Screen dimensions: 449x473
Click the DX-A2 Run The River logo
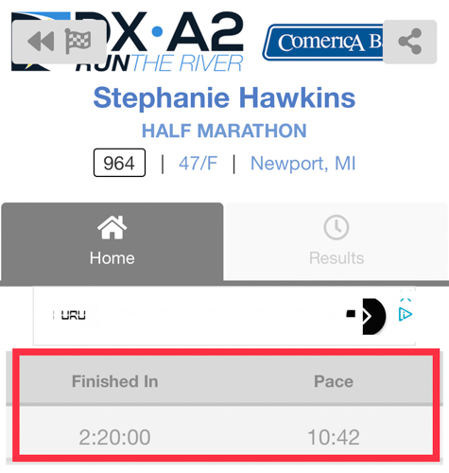coord(128,41)
